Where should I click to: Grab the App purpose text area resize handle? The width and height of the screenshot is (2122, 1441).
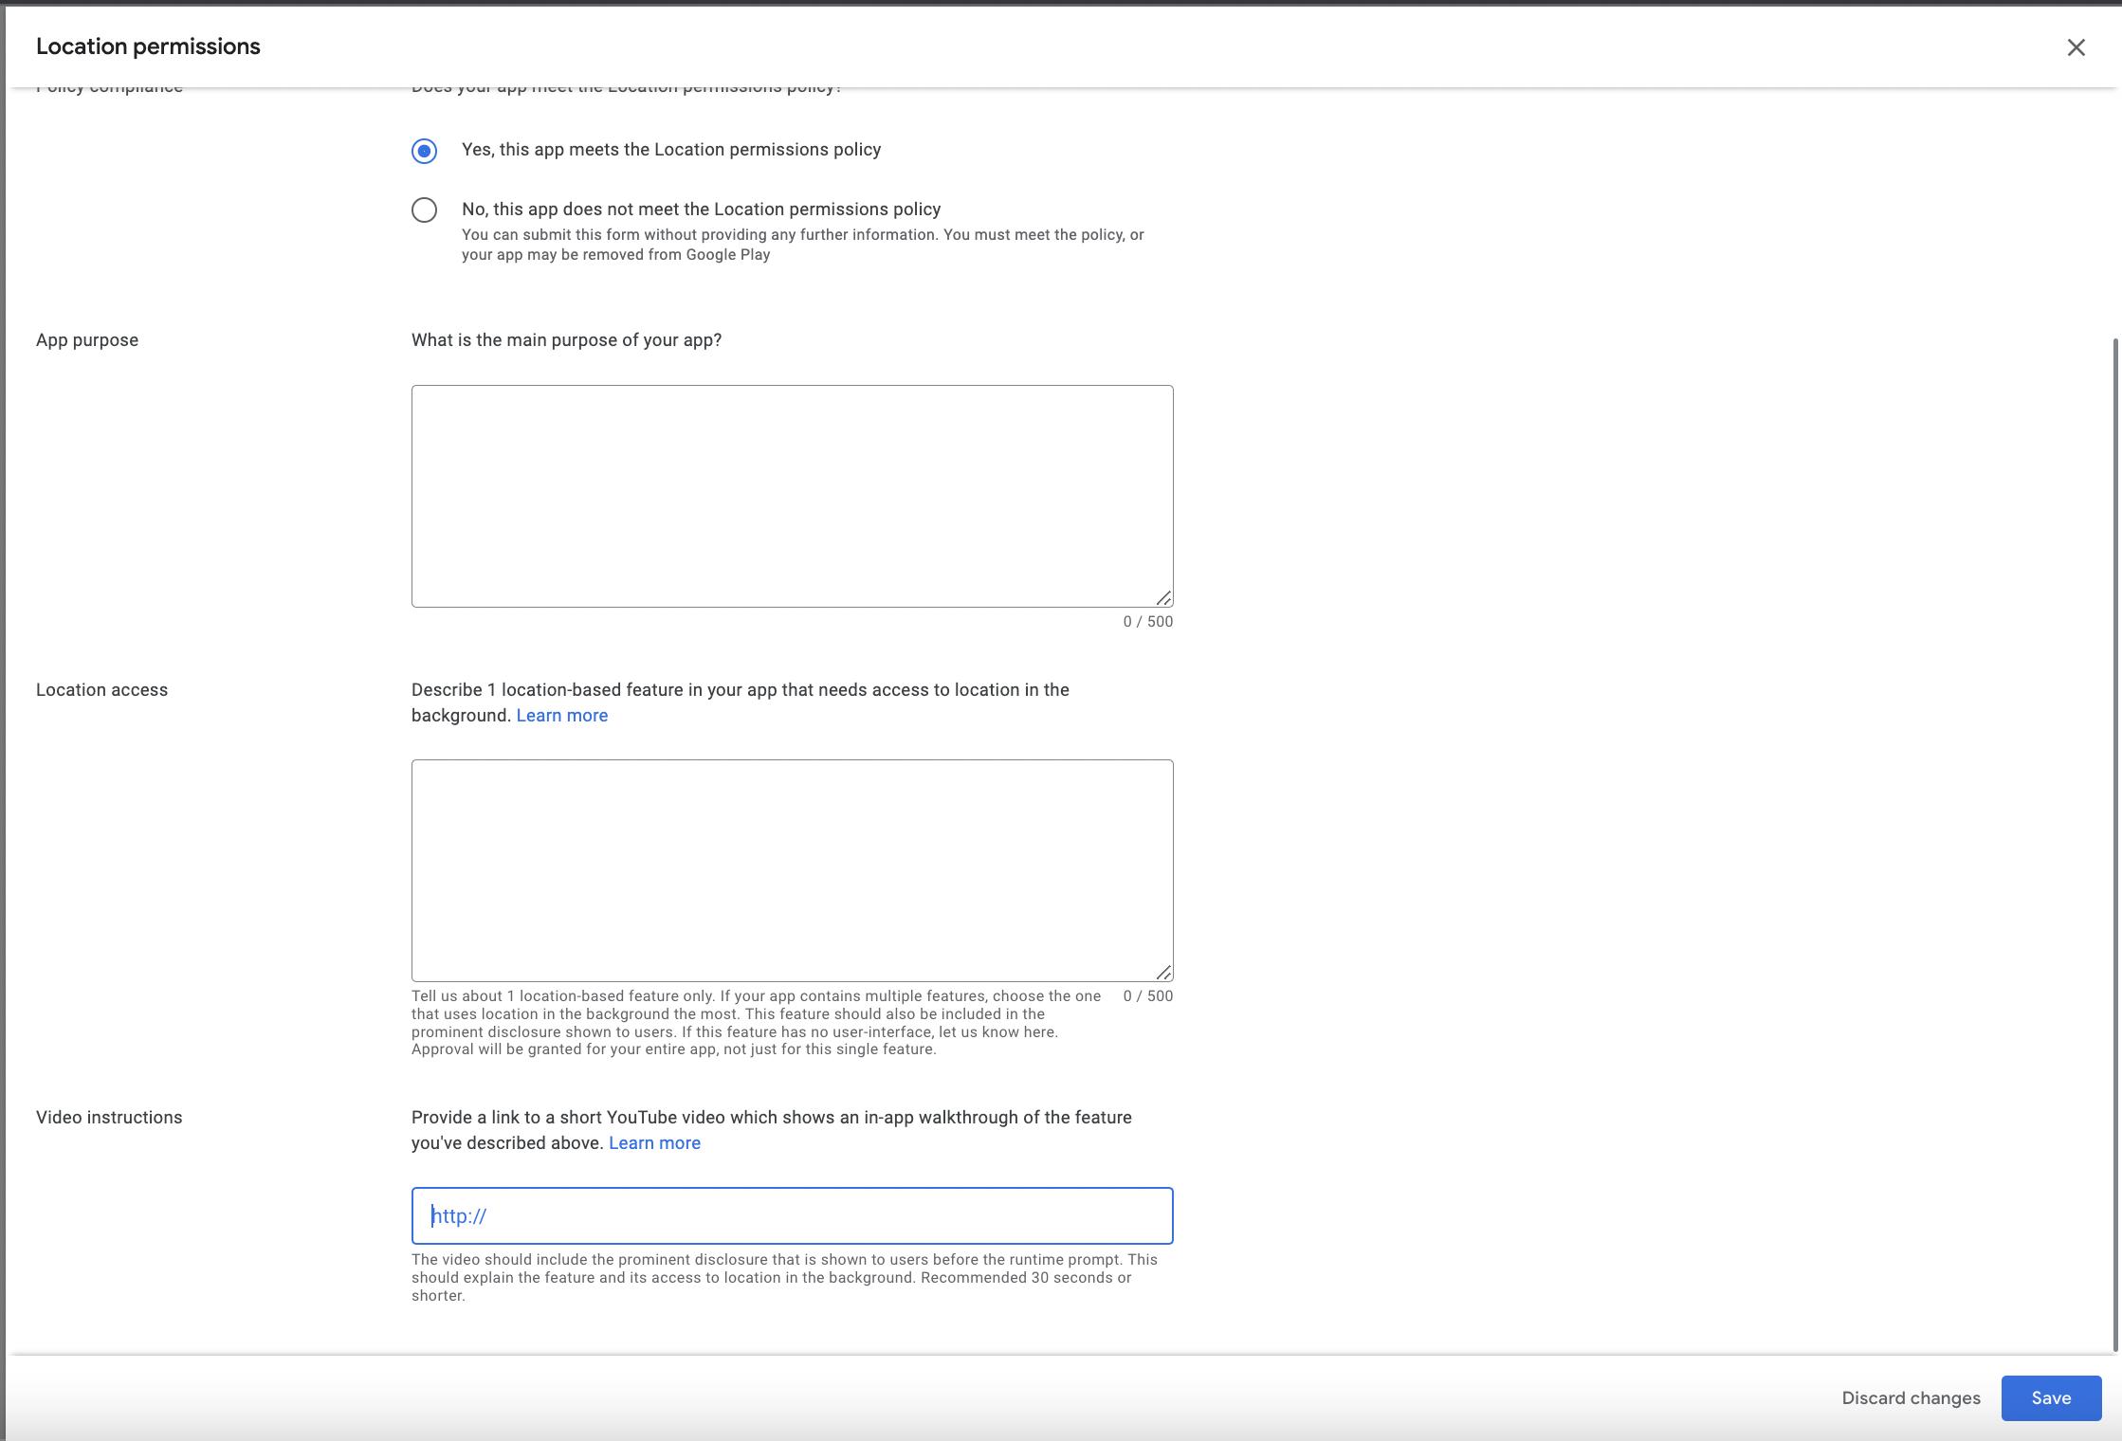[1163, 597]
